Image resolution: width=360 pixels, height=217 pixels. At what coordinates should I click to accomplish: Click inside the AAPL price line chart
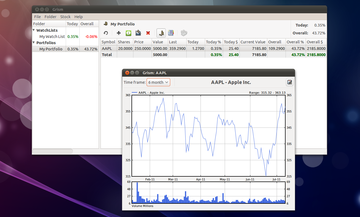click(x=208, y=136)
